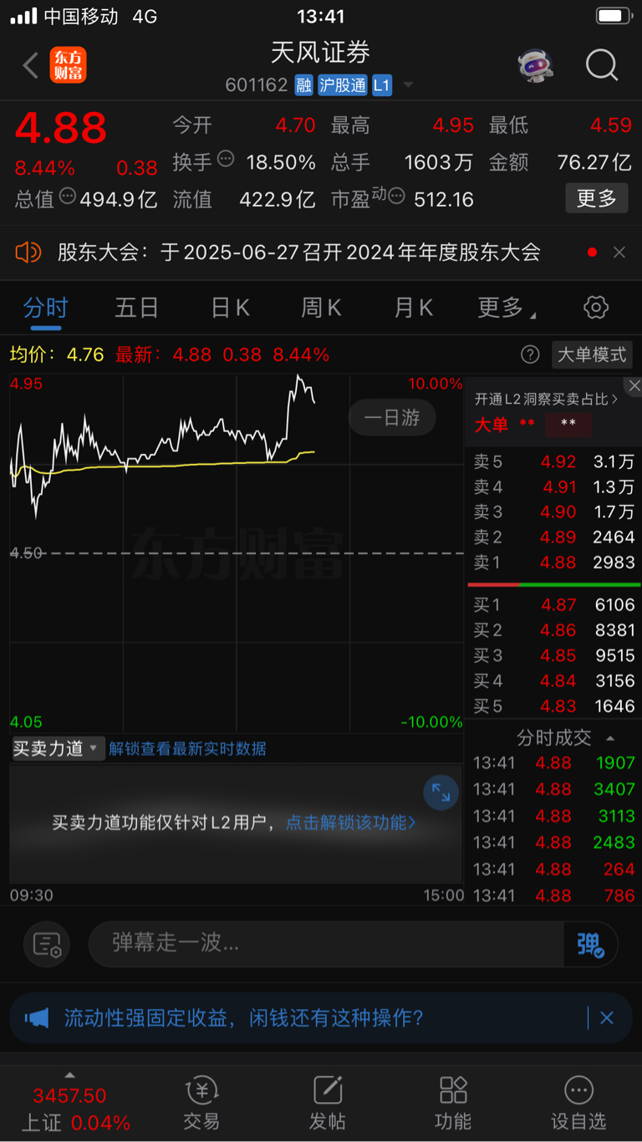Tap 解锁查看最新实时数据 link
Screen dimensions: 642x1142
pyautogui.click(x=187, y=748)
